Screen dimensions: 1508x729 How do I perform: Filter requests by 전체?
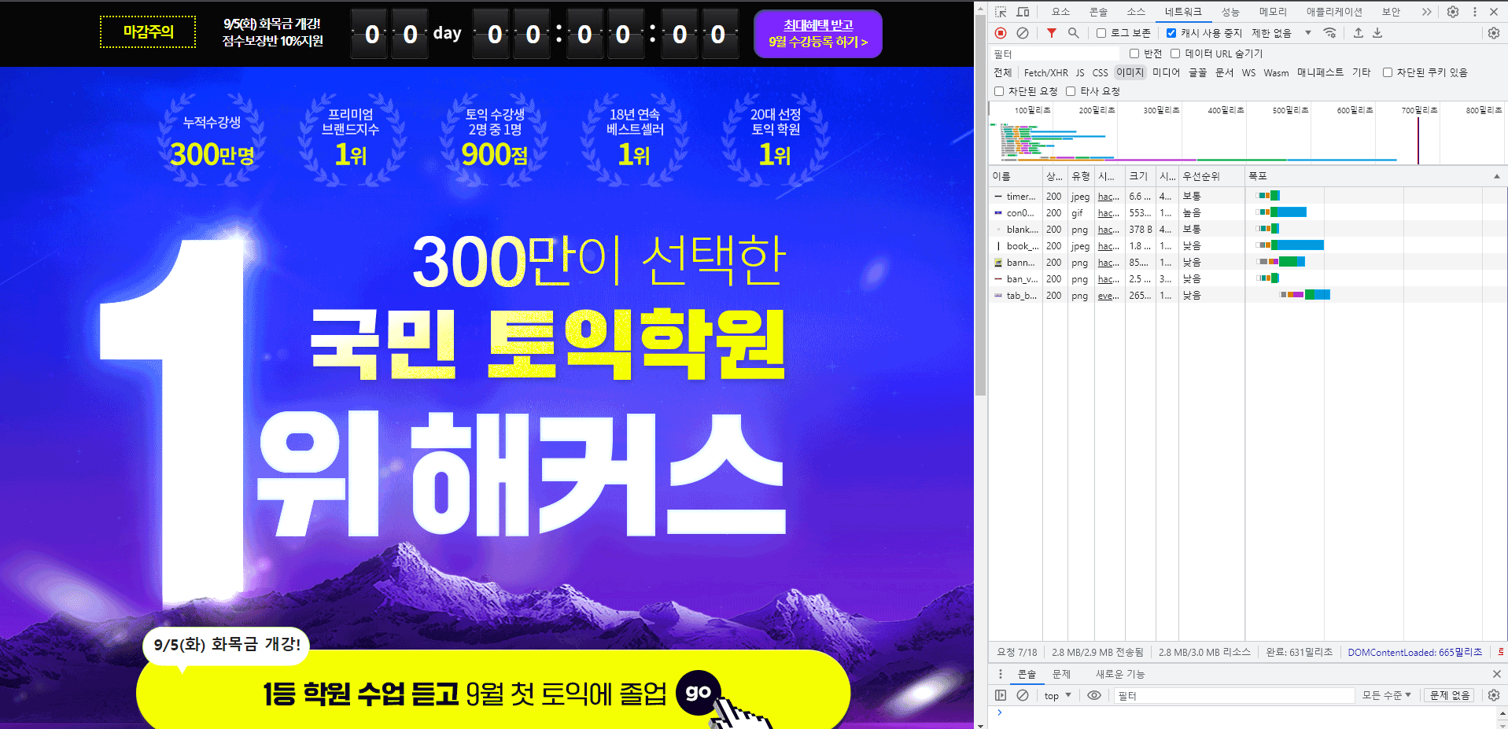1003,72
